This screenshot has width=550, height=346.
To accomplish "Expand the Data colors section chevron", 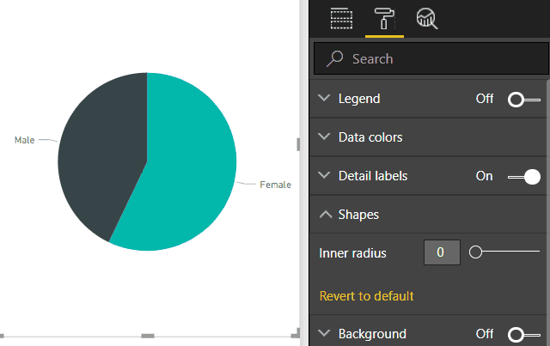I will tap(325, 137).
